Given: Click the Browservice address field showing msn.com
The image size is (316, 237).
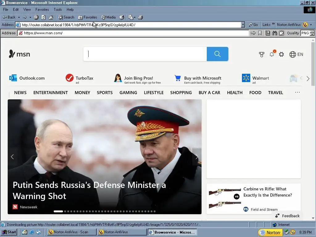Looking at the screenshot, I should pos(133,33).
